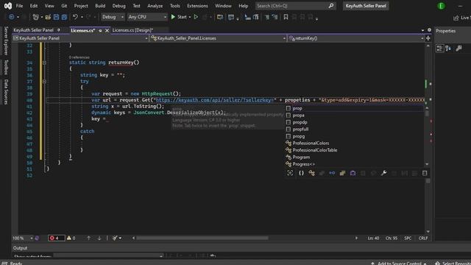
Task: Close the Licenses.cs tab
Action: click(107, 30)
